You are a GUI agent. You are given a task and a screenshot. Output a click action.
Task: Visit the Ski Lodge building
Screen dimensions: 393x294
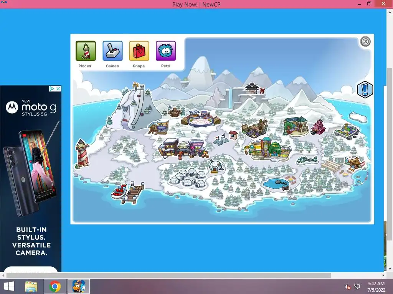click(x=159, y=127)
